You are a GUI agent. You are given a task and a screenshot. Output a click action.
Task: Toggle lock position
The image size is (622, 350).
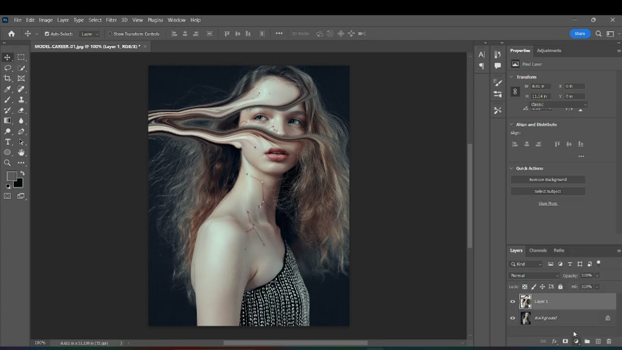tap(542, 287)
